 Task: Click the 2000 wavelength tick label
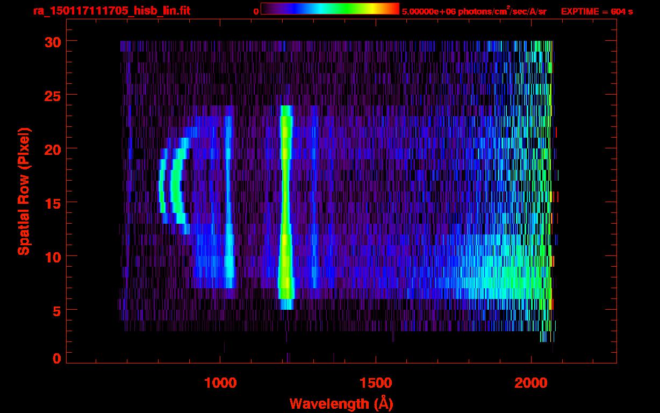(531, 383)
